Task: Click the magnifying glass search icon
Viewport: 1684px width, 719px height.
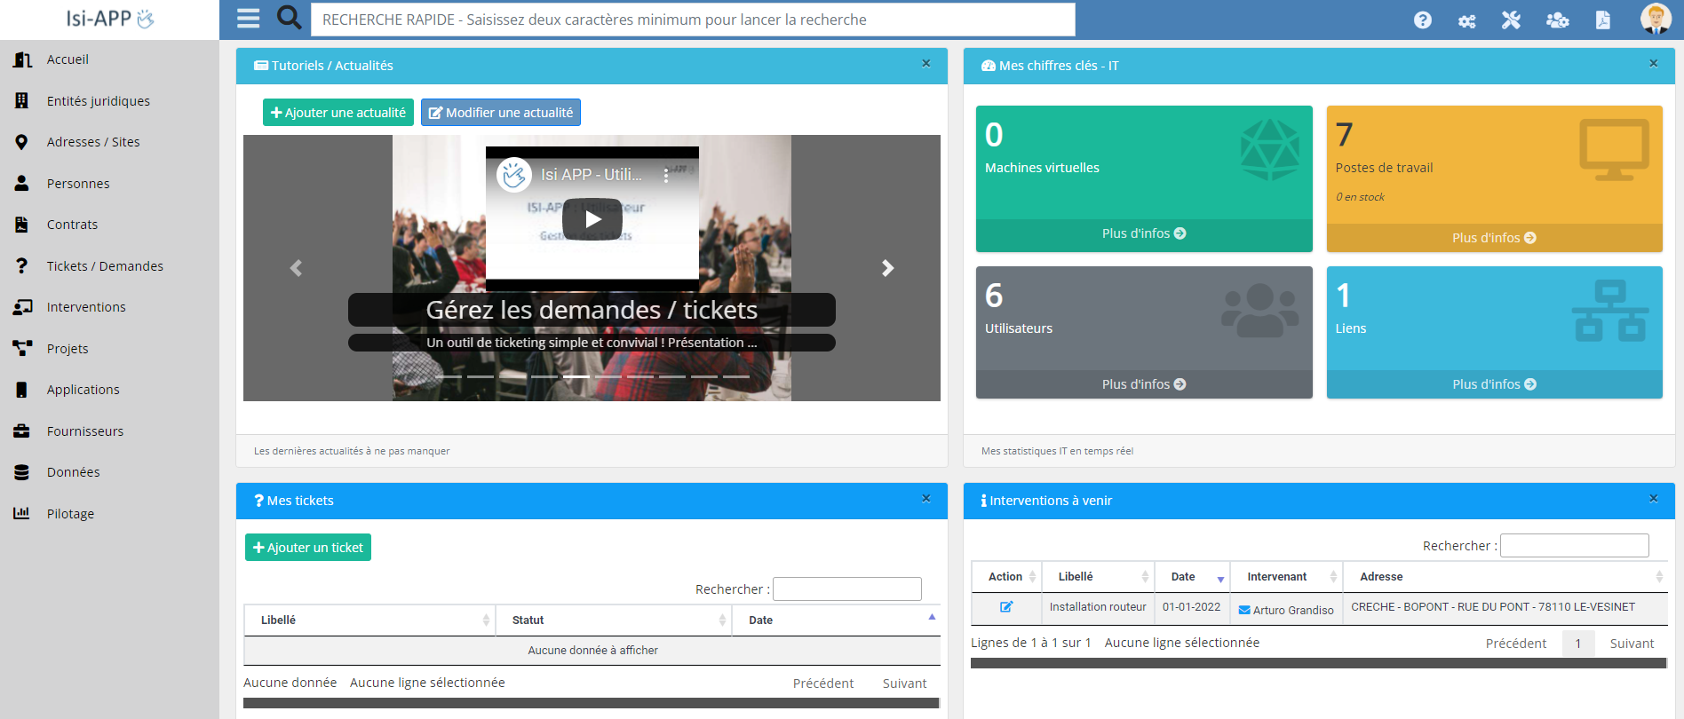Action: coord(289,18)
